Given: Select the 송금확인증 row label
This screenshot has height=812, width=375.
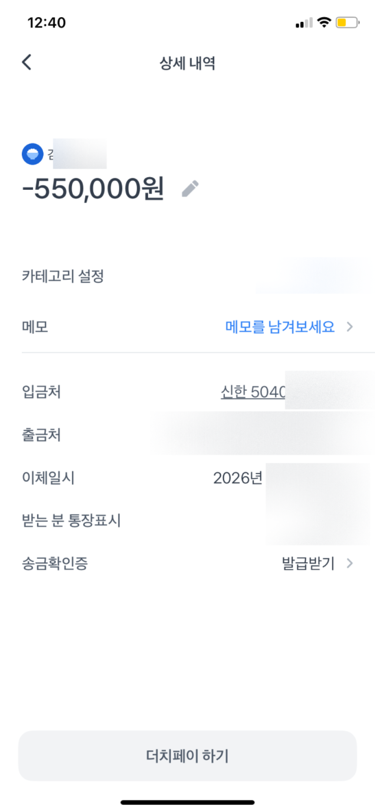Looking at the screenshot, I should coord(55,563).
